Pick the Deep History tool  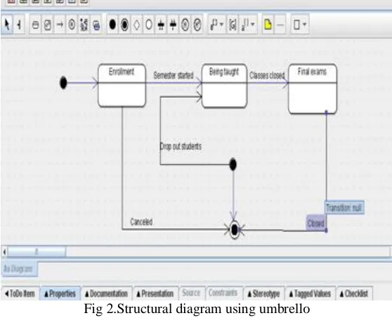(197, 25)
